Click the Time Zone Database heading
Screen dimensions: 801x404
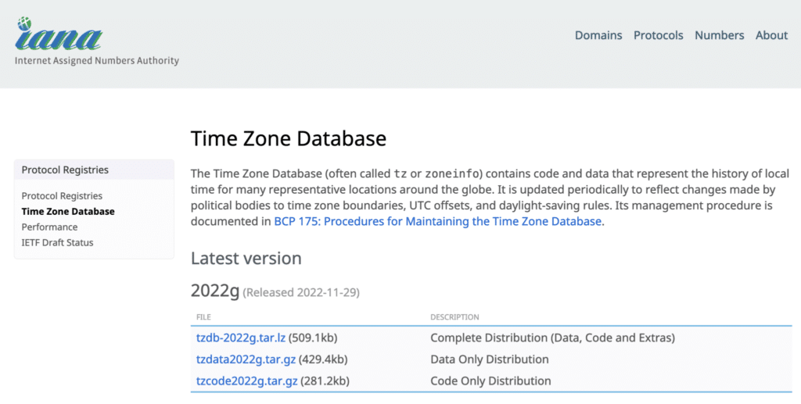[289, 139]
